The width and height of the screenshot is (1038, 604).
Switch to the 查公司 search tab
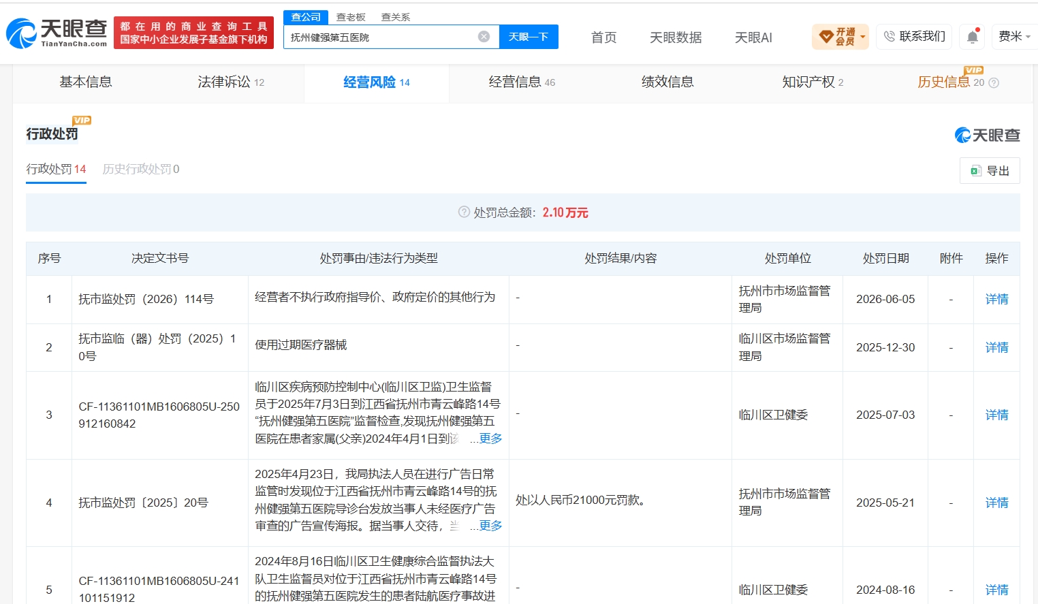pos(306,17)
